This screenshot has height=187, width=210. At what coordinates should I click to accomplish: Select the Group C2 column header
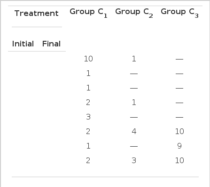click(134, 13)
